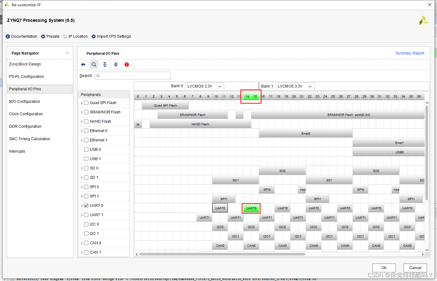Click the red error indicator icon
Image resolution: width=437 pixels, height=281 pixels.
127,64
